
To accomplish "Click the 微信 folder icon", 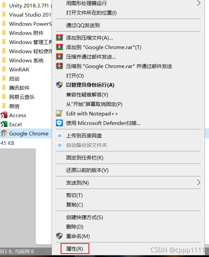I will pyautogui.click(x=4, y=106).
